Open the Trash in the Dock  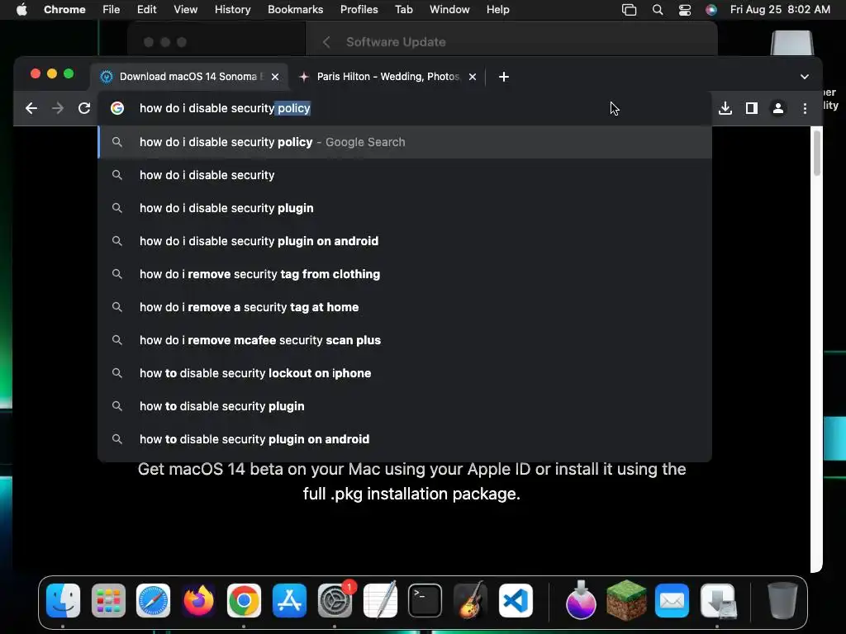[x=782, y=601]
